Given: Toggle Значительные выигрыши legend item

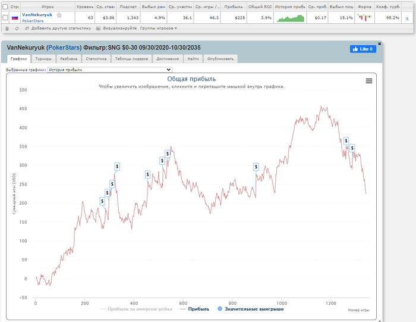Looking at the screenshot, I should tap(250, 309).
